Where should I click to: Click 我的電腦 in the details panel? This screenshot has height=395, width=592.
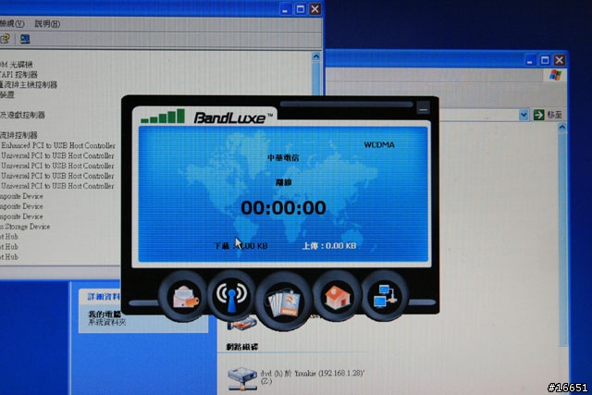pyautogui.click(x=105, y=315)
